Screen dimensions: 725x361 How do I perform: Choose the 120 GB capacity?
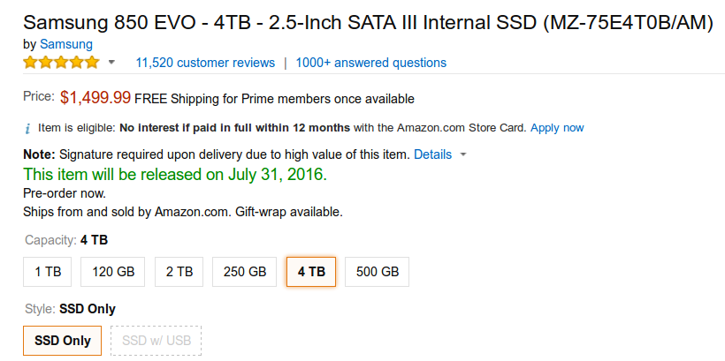pos(113,272)
